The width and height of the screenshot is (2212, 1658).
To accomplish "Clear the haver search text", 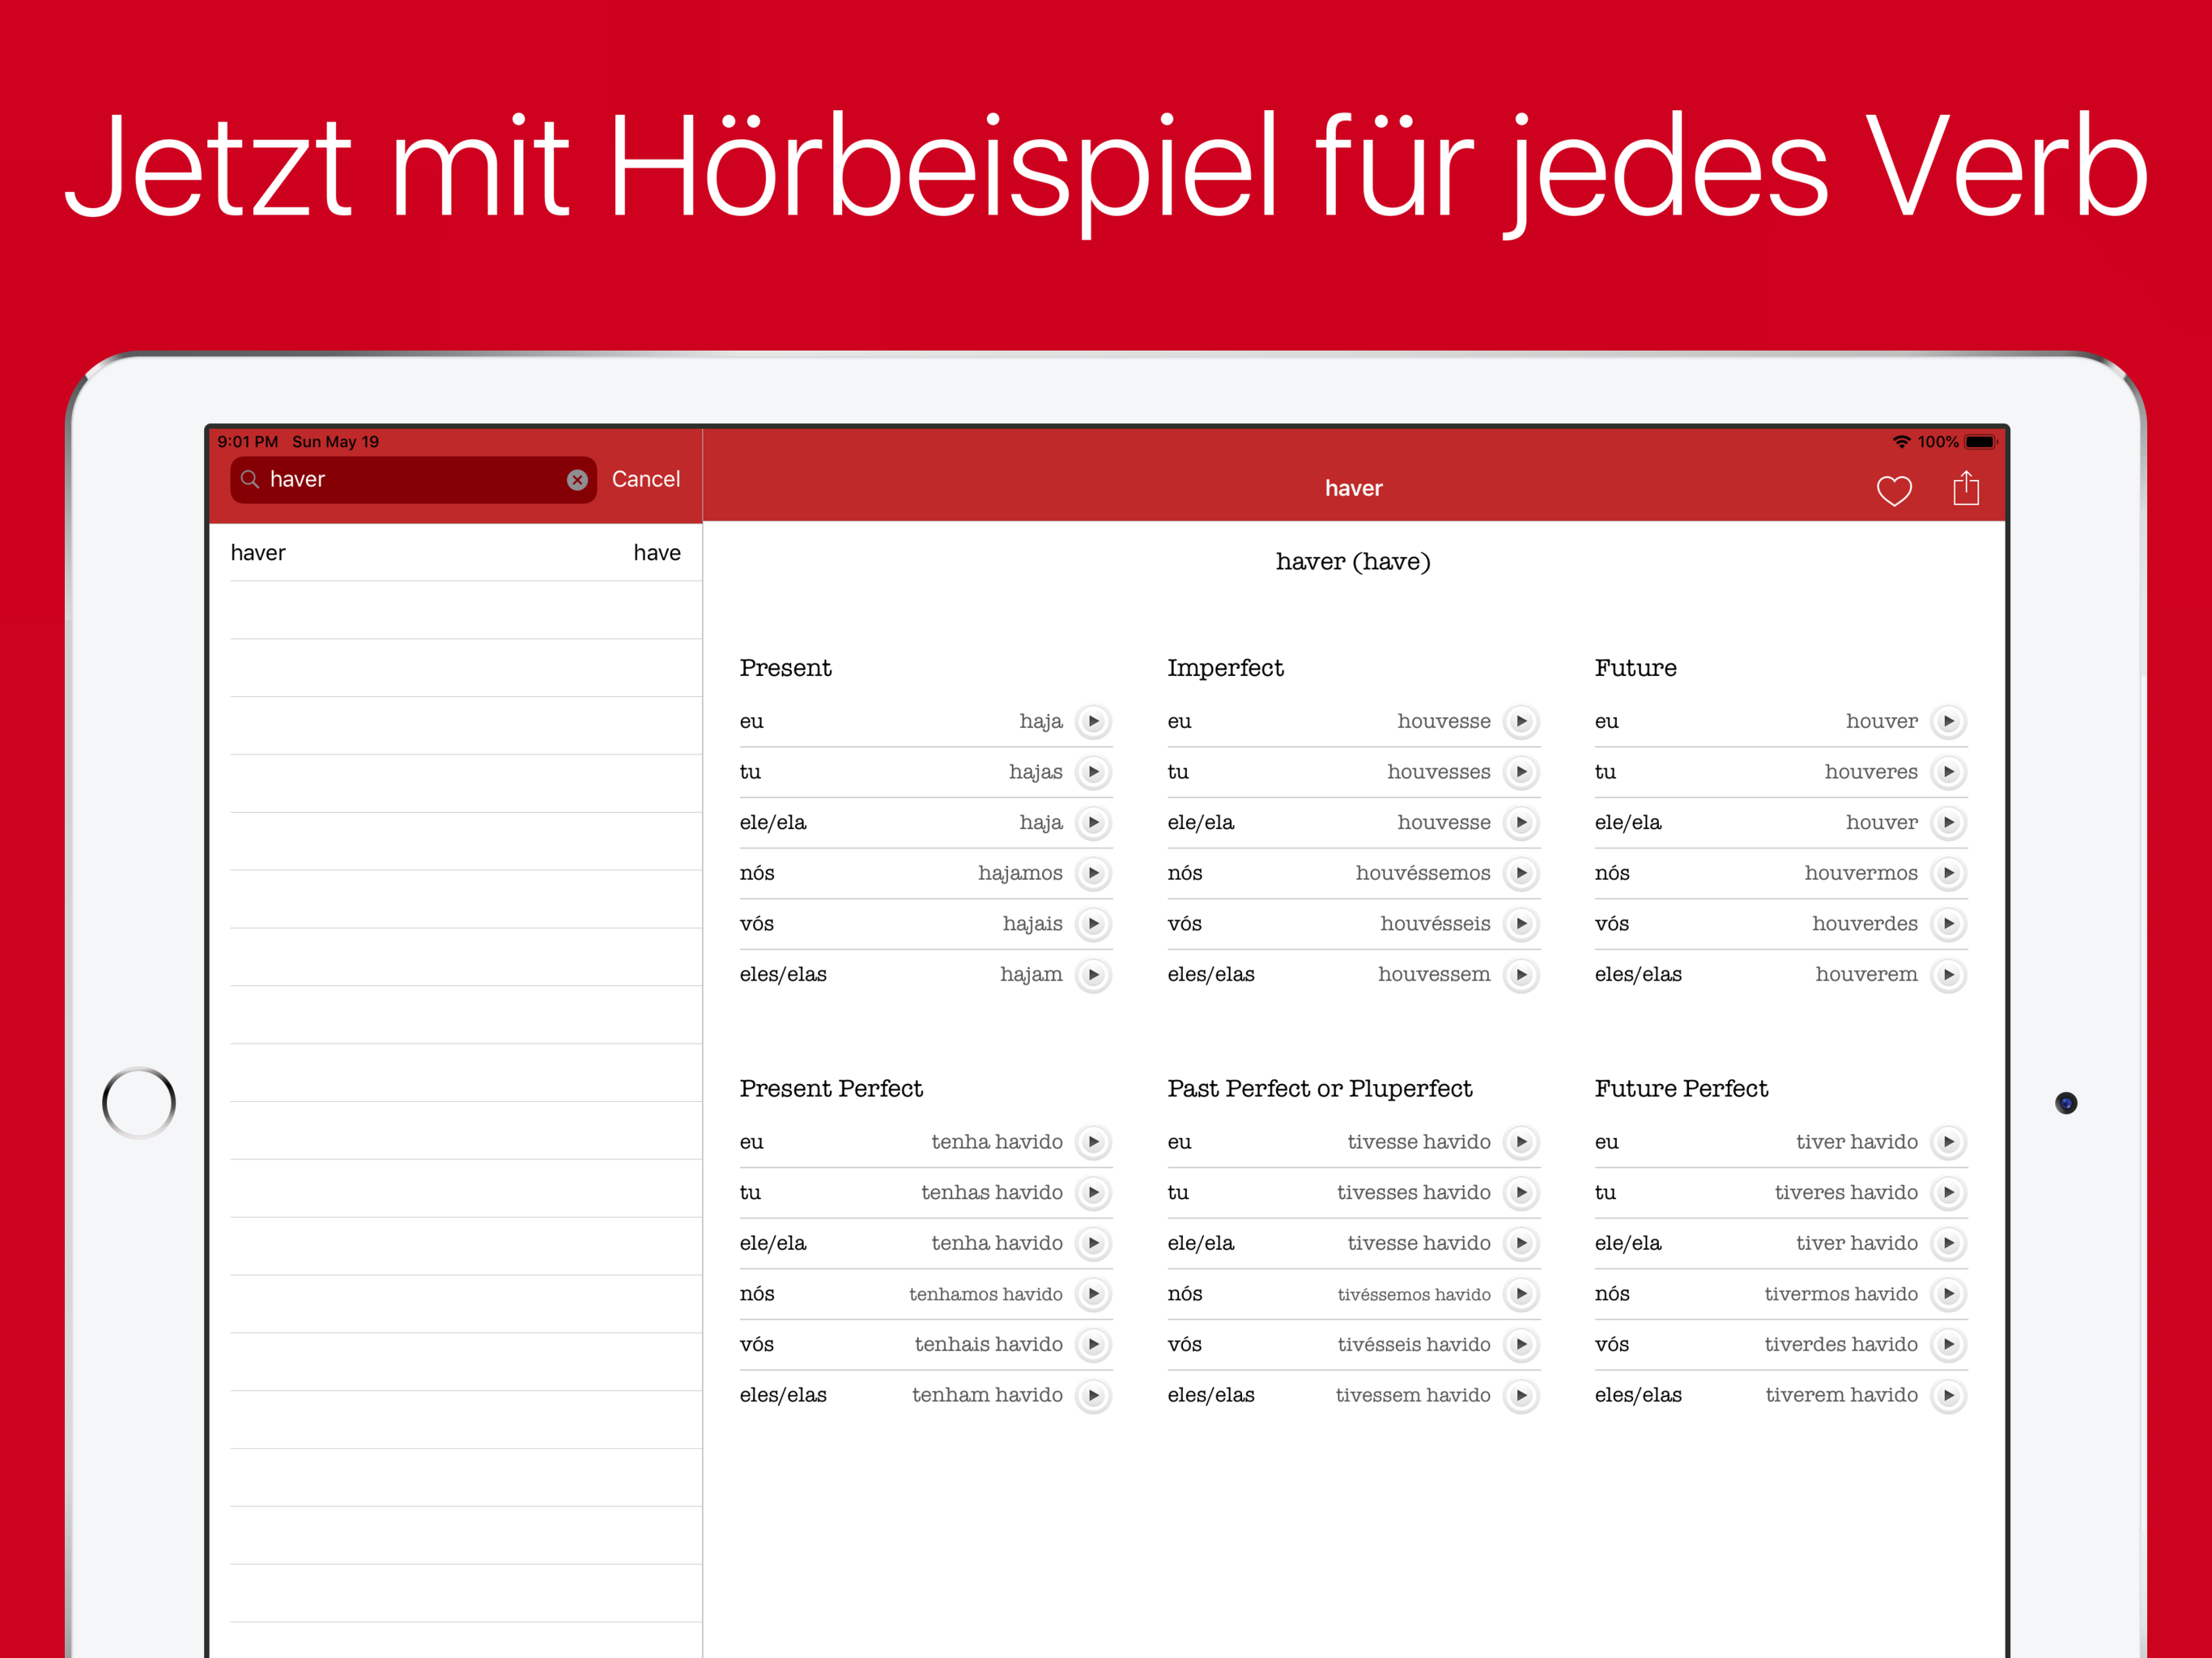I will pyautogui.click(x=577, y=480).
